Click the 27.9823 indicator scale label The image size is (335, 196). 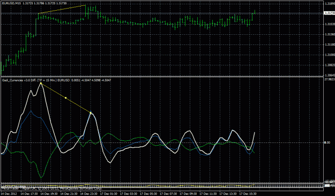pos(330,79)
